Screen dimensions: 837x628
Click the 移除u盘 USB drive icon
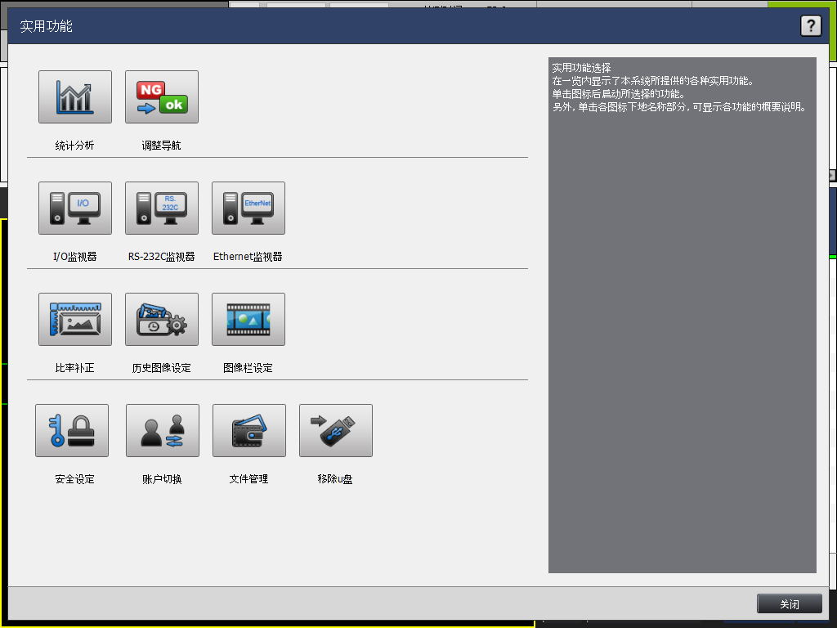click(336, 431)
